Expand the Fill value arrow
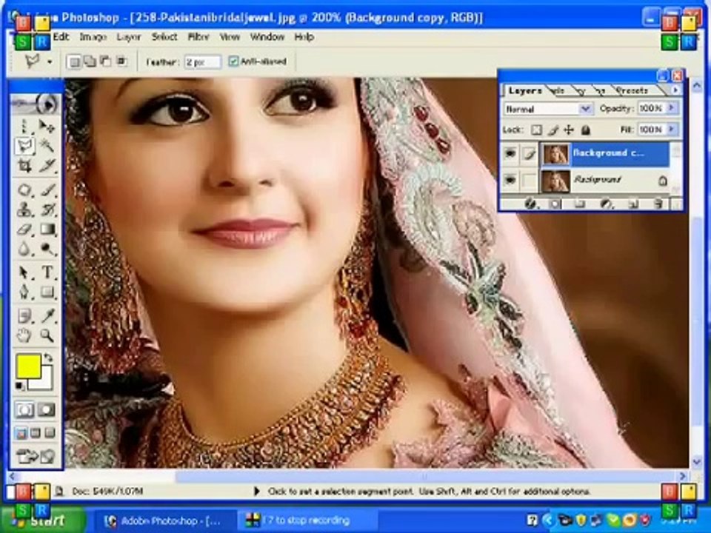711x533 pixels. tap(672, 129)
